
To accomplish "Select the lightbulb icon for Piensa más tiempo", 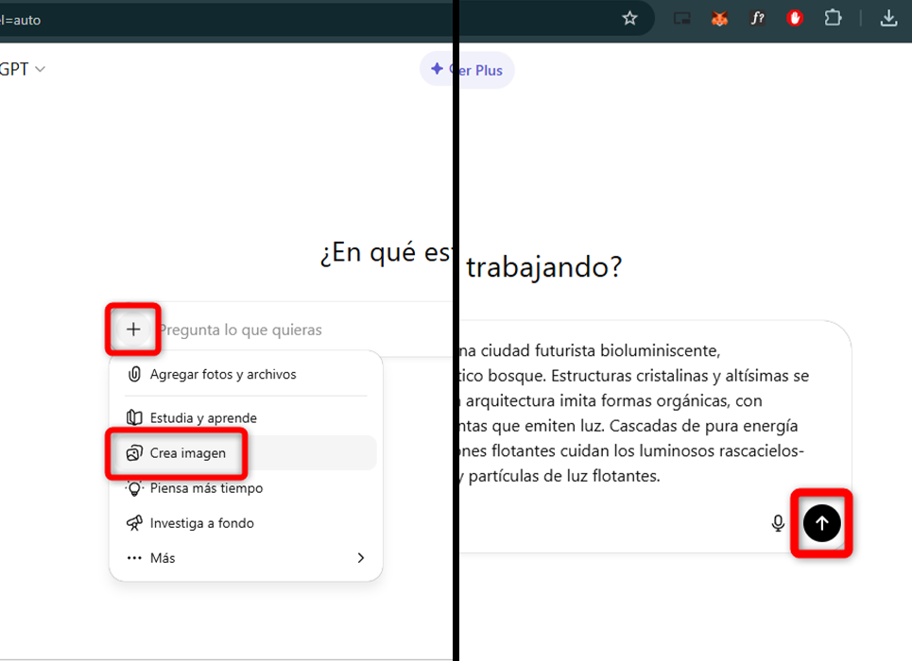I will coord(134,488).
